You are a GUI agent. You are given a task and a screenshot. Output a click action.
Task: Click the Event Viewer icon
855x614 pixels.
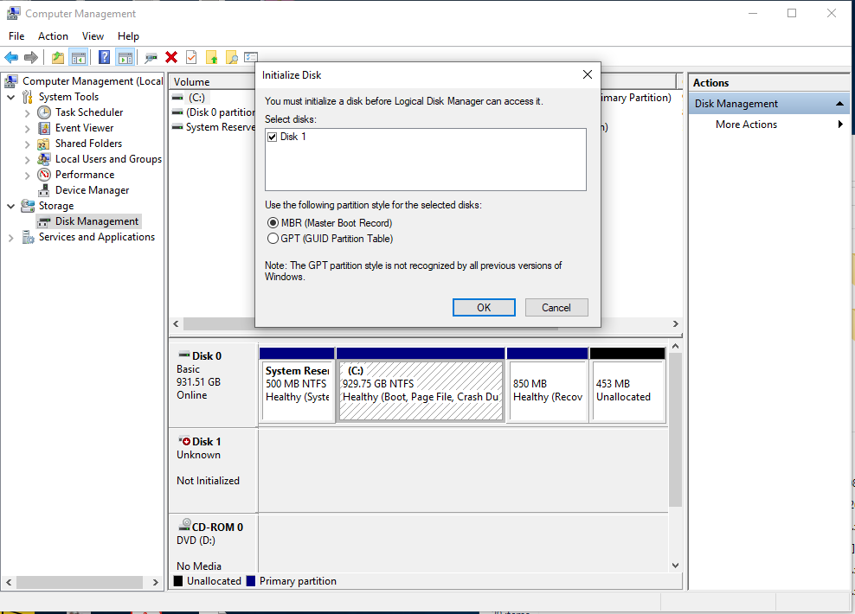click(44, 128)
